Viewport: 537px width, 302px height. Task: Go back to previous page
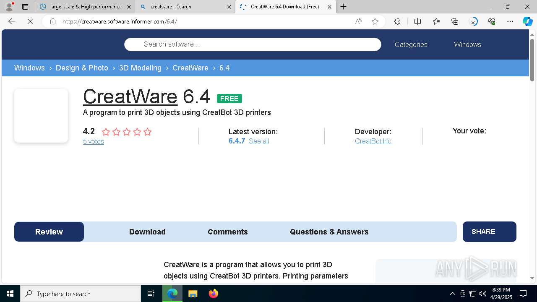[x=12, y=21]
